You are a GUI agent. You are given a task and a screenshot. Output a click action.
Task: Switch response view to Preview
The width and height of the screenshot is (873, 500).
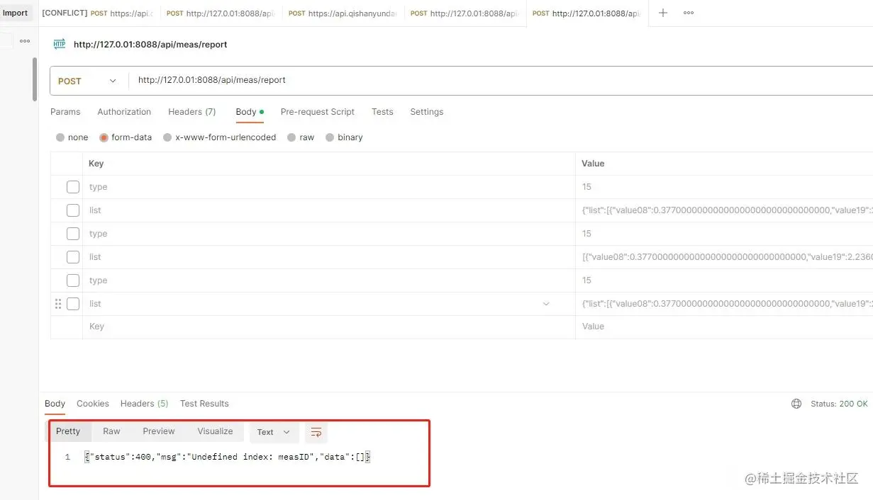point(159,431)
